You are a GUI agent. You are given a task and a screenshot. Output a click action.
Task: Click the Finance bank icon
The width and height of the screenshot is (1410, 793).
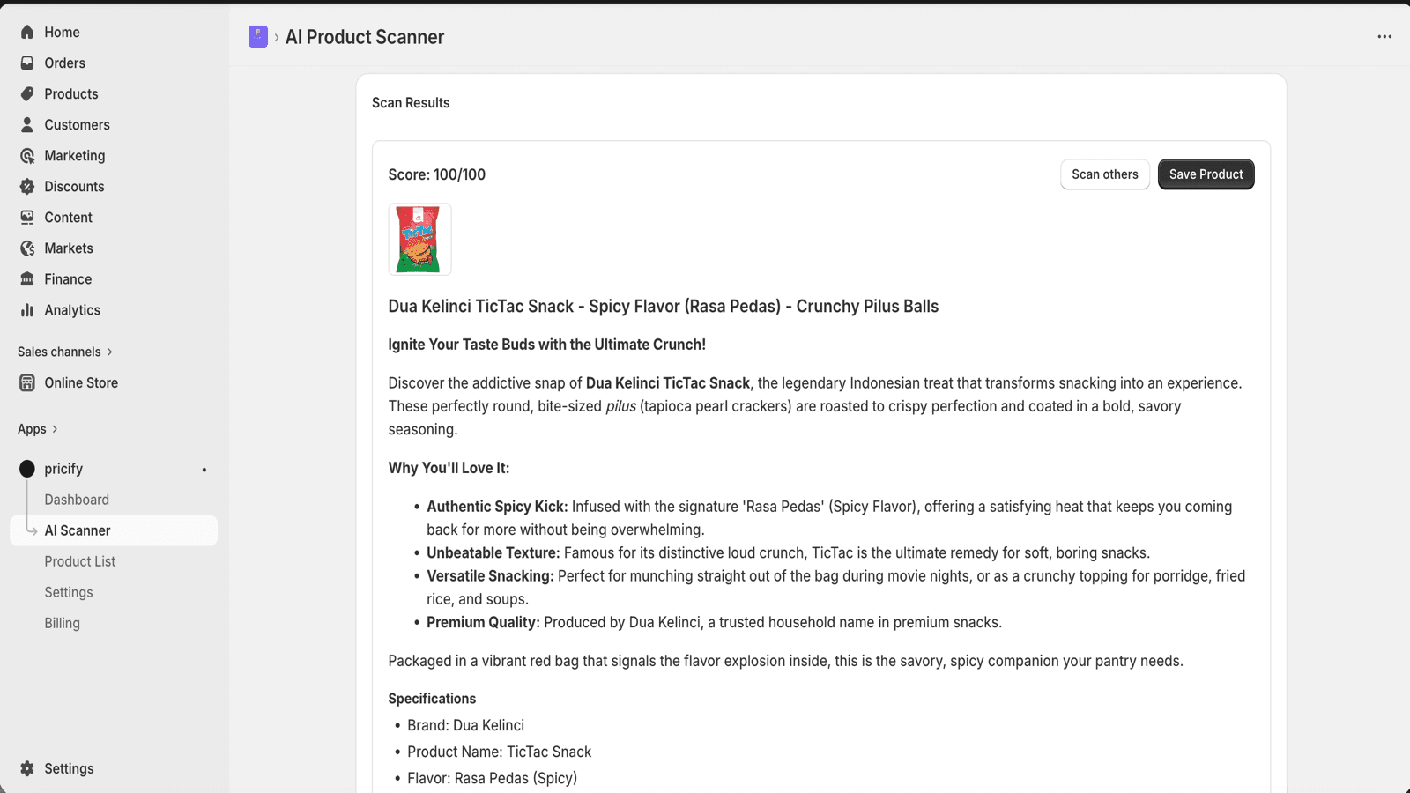click(x=27, y=278)
